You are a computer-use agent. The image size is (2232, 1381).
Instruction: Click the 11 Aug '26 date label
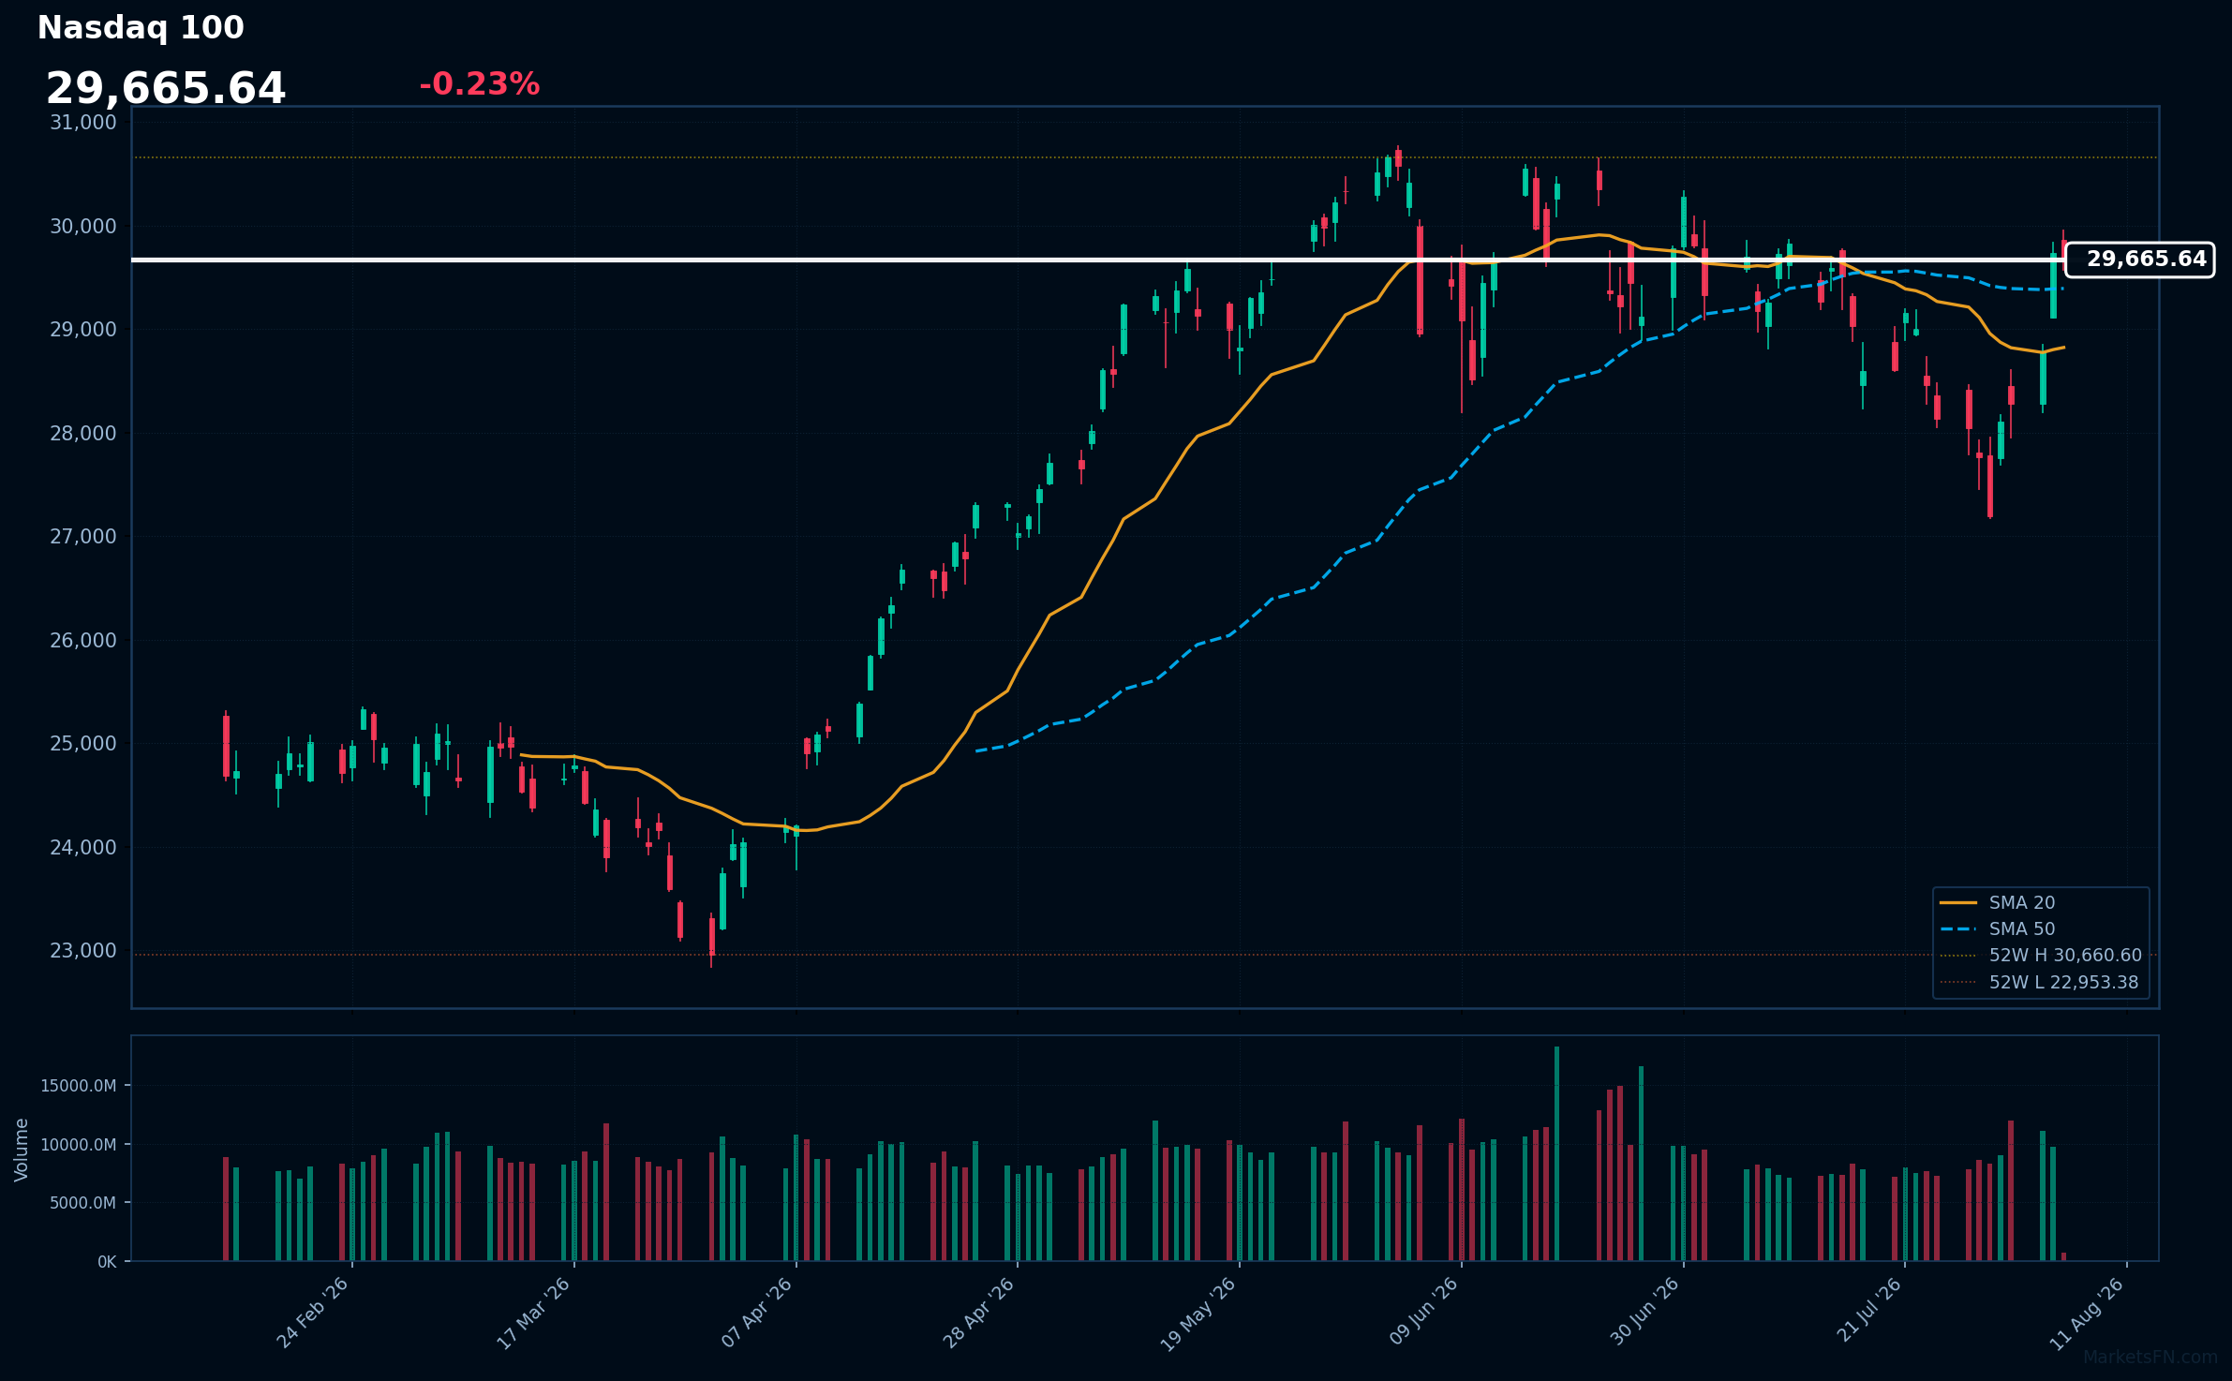2088,1314
